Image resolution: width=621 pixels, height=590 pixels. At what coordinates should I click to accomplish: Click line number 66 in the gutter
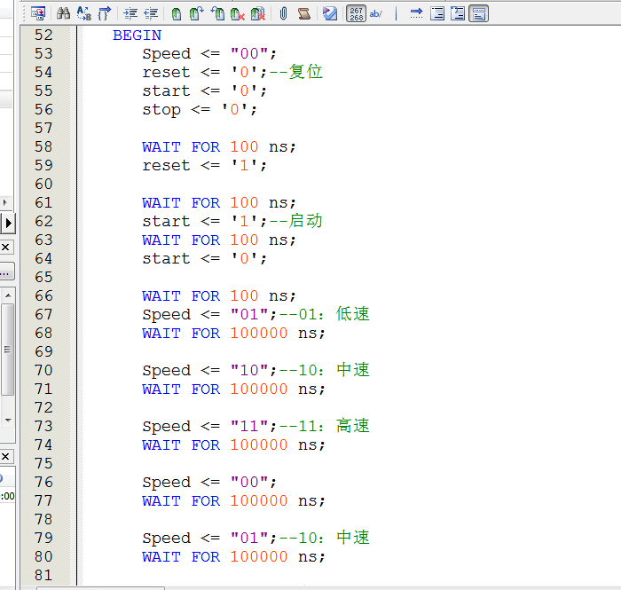[43, 295]
